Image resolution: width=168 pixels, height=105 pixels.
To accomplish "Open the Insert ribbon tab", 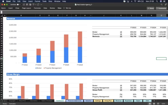I will click(11, 8).
